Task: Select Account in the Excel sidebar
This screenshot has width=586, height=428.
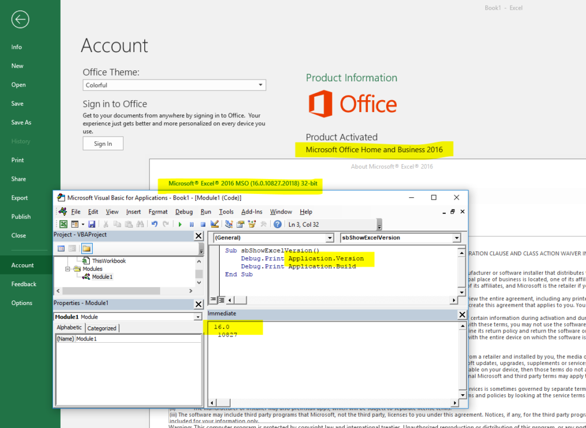Action: click(22, 265)
